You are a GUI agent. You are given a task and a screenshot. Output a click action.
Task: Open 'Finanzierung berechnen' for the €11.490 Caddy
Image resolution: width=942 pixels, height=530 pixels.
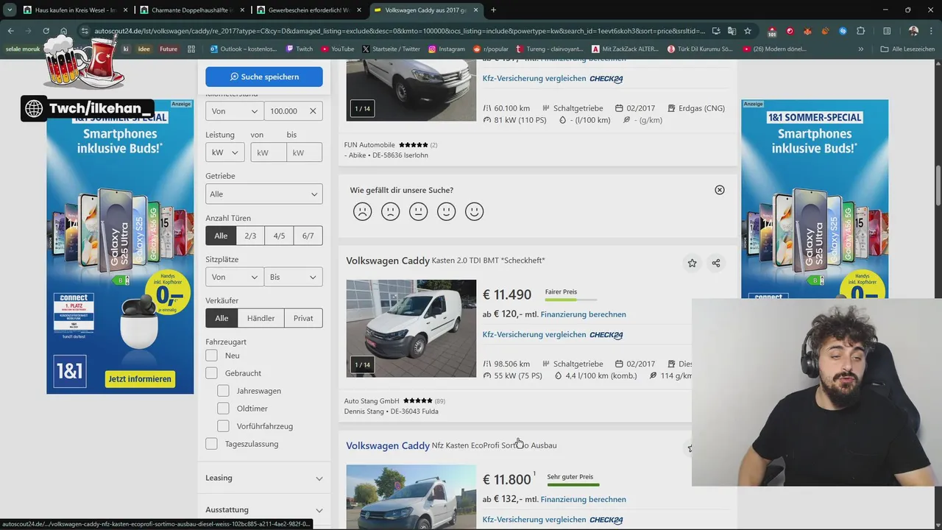click(x=583, y=314)
